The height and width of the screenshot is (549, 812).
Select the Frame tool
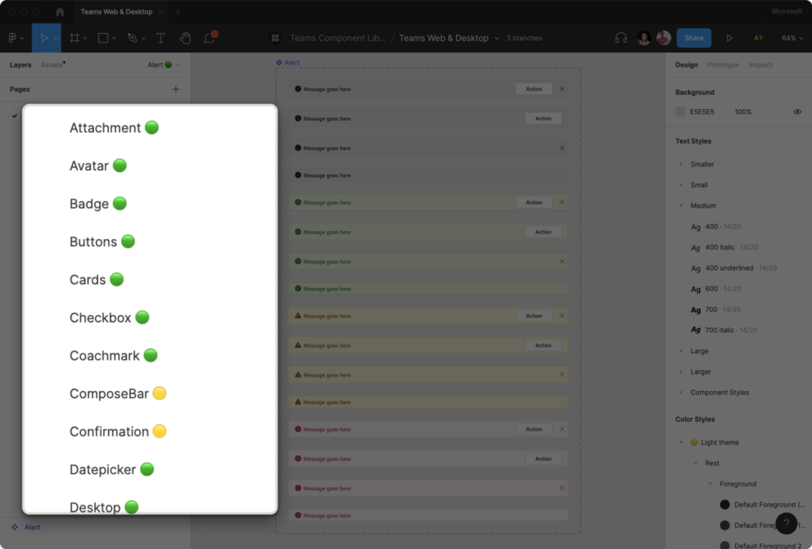pyautogui.click(x=74, y=38)
